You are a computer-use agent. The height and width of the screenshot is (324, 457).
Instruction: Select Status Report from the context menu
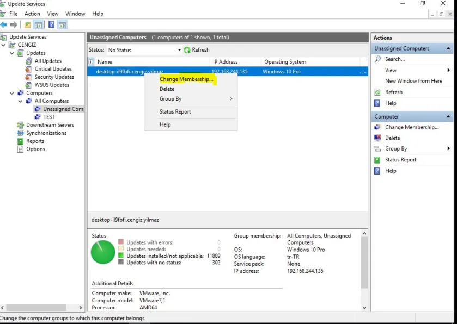click(175, 112)
